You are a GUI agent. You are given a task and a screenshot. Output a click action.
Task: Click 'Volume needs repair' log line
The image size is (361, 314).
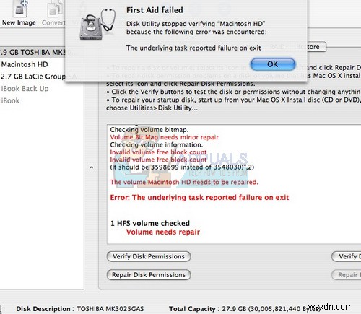tap(163, 232)
